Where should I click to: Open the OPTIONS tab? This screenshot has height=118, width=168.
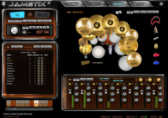140,4
